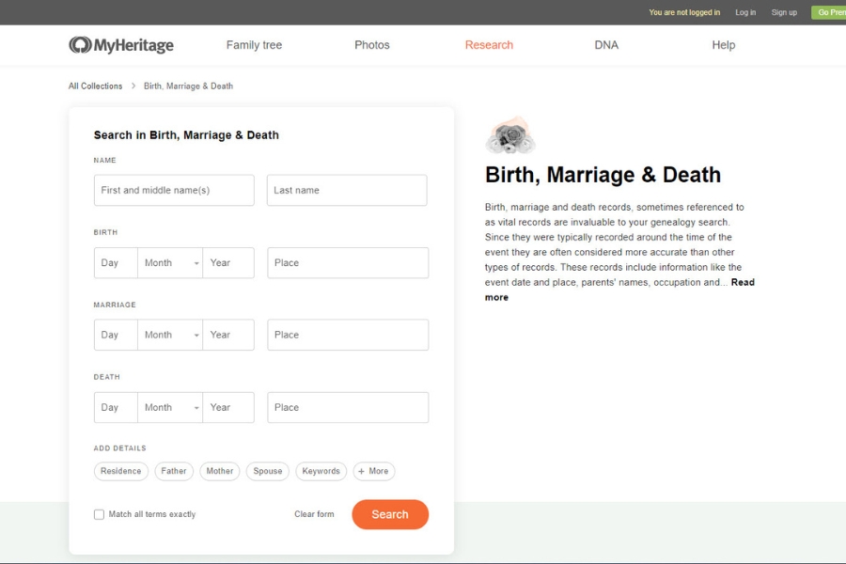Click All Collections breadcrumb link
The image size is (846, 564).
[x=95, y=86]
